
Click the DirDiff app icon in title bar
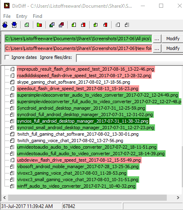6,6
